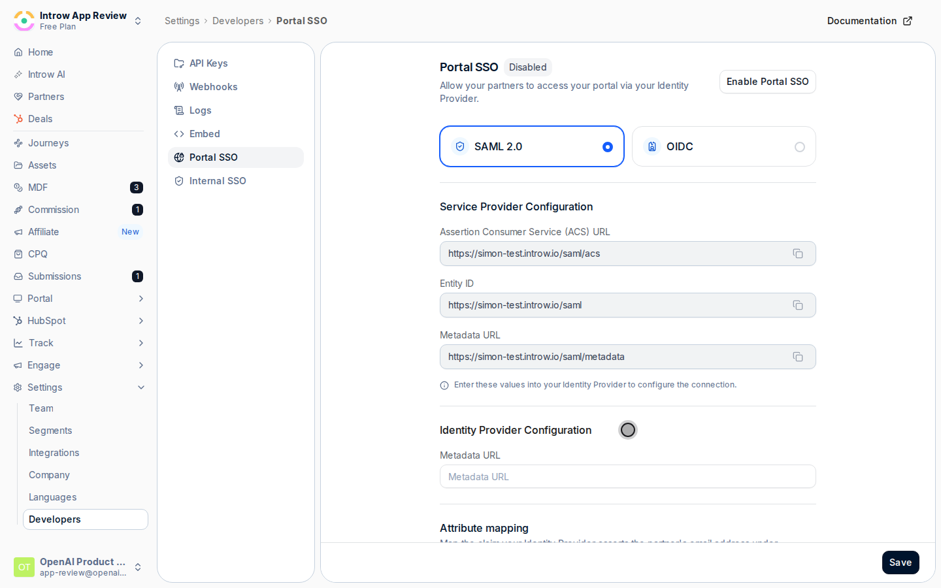The width and height of the screenshot is (941, 588).
Task: Click the API Keys folder icon
Action: (179, 63)
